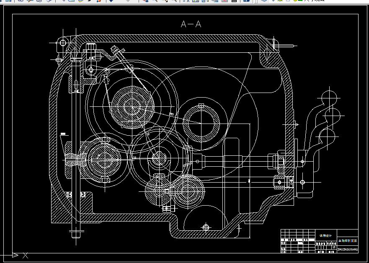Select the 课程设计 title block text
Screen dimensions: 369x263
coord(326,235)
